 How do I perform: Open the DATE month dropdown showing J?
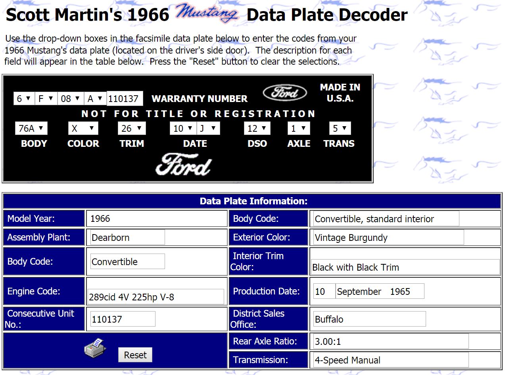tap(207, 128)
